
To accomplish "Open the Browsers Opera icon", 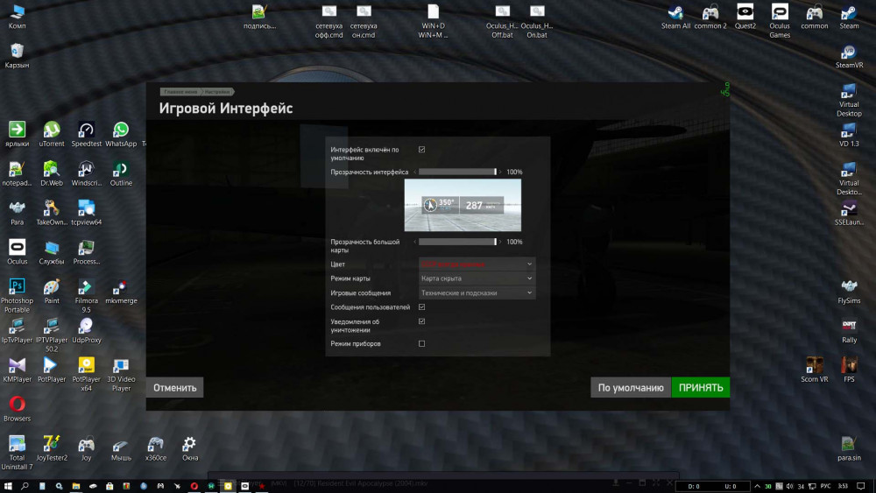I will (17, 409).
